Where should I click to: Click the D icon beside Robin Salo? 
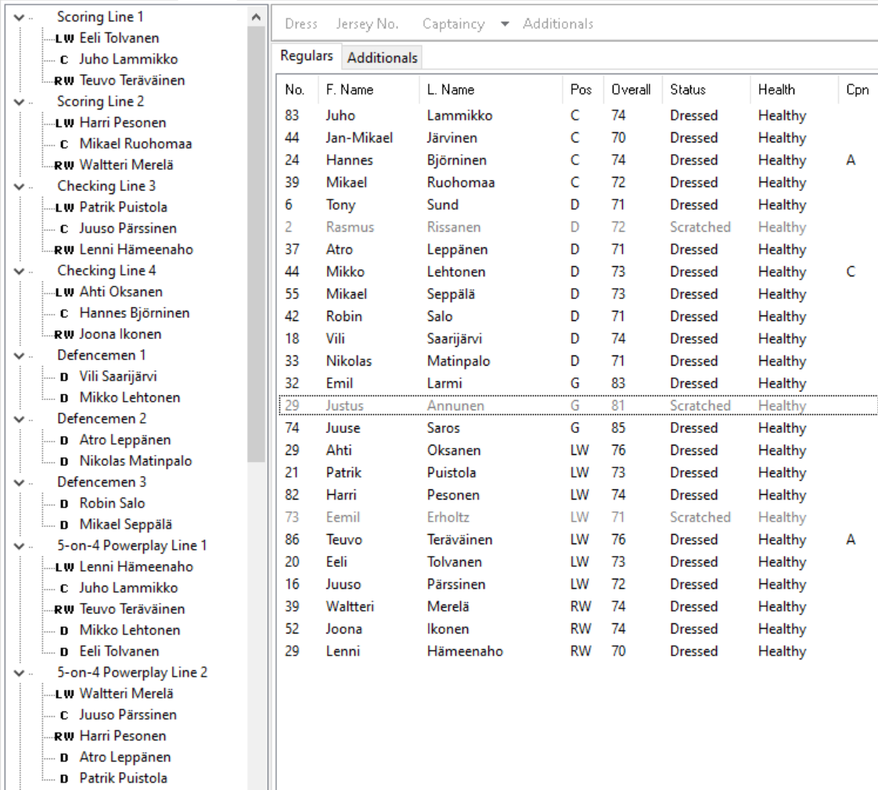click(x=64, y=504)
